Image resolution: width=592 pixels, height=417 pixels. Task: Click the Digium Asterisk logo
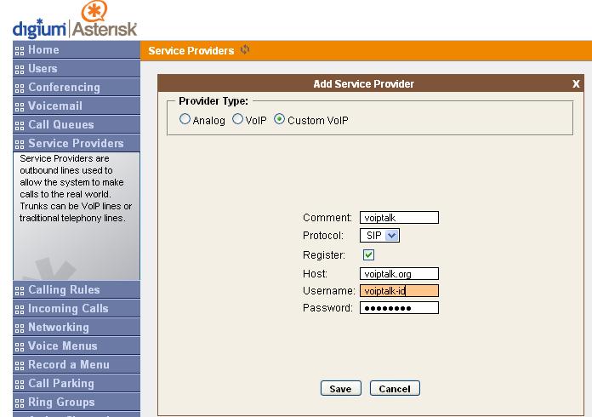[x=75, y=20]
